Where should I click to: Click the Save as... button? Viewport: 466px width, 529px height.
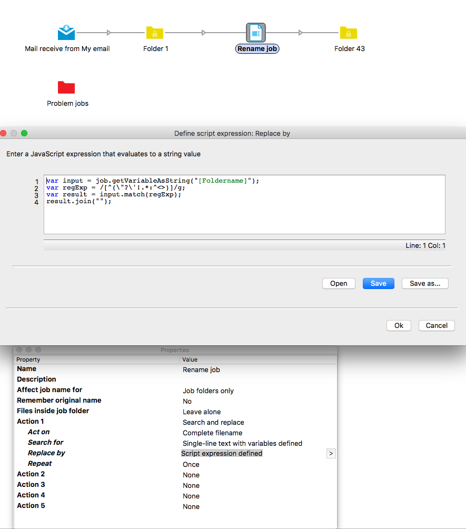coord(425,283)
